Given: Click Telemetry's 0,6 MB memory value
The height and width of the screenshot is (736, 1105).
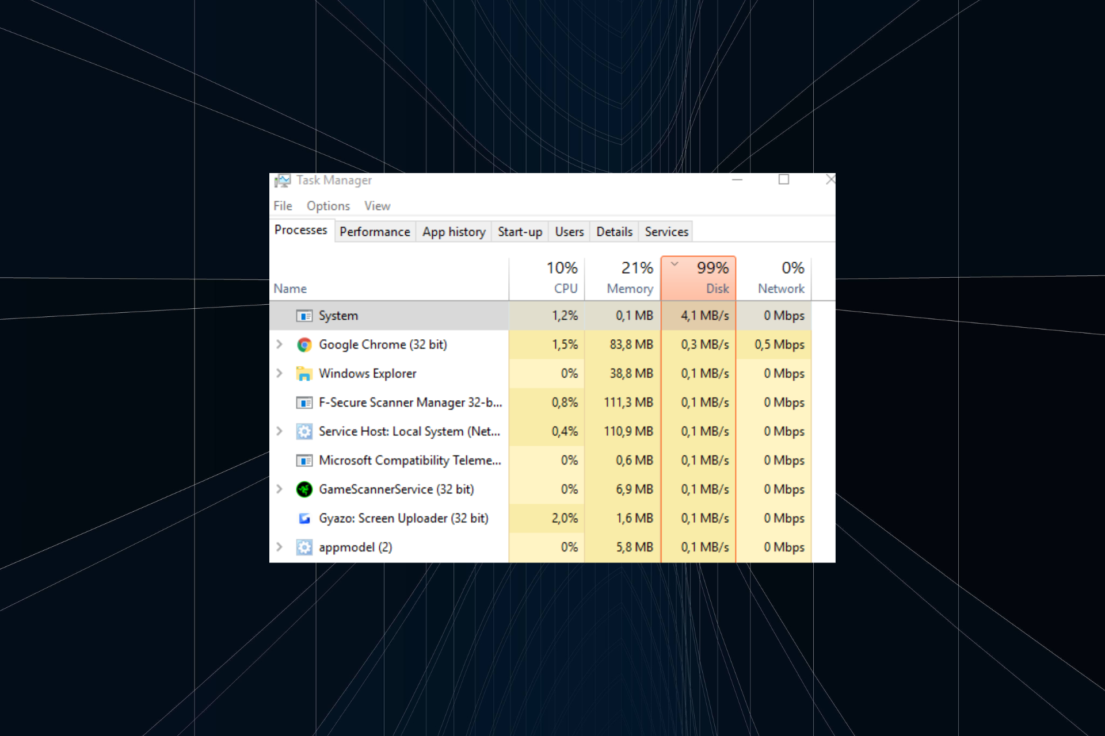Looking at the screenshot, I should 634,461.
